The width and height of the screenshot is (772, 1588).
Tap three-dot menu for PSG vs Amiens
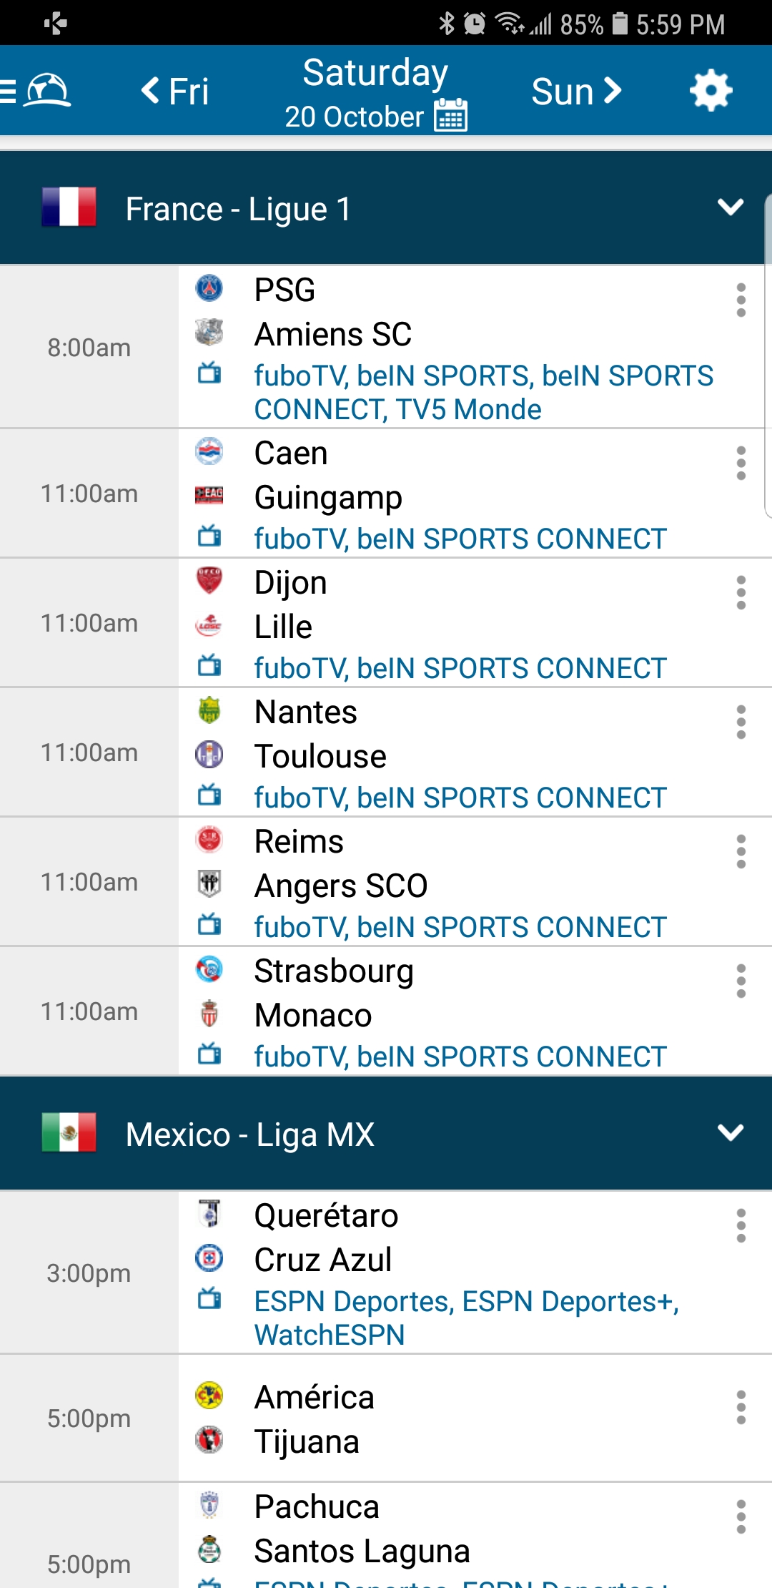[x=741, y=300]
